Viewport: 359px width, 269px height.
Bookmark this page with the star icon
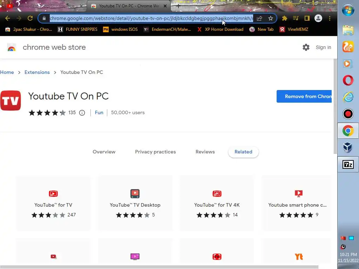[x=271, y=18]
